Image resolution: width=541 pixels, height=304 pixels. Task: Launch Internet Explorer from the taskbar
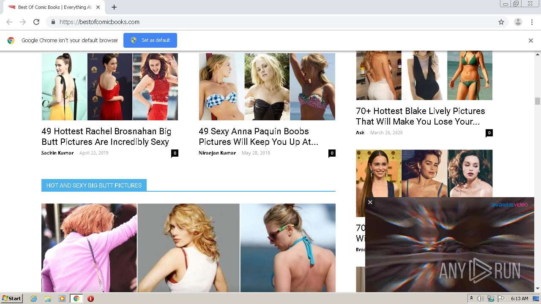33,299
